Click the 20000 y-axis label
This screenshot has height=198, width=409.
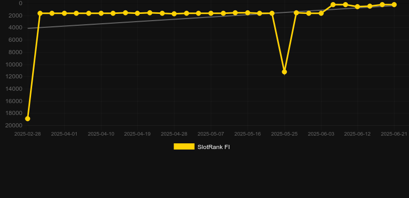(x=14, y=125)
